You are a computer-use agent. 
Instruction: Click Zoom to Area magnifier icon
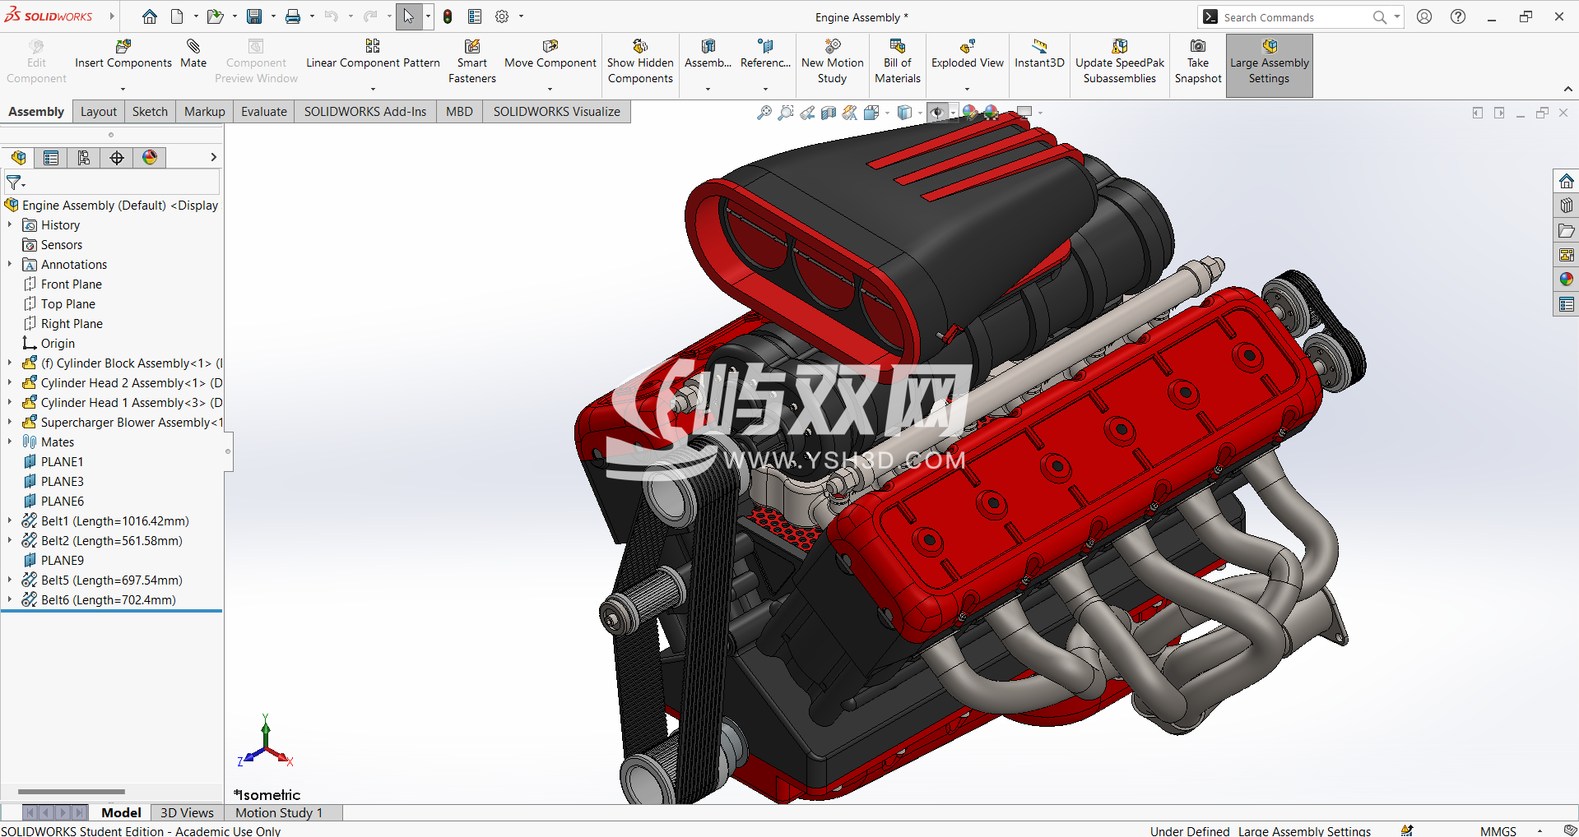point(786,113)
